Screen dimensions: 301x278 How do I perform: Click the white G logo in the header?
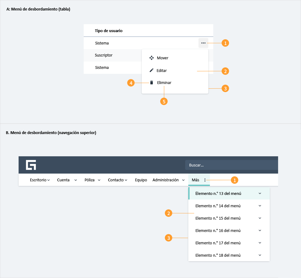click(x=31, y=165)
